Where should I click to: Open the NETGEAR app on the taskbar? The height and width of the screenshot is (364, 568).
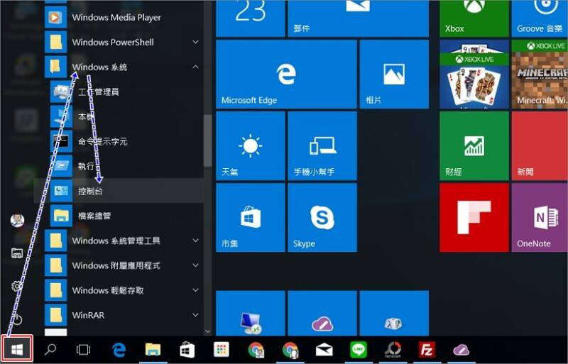pyautogui.click(x=393, y=350)
